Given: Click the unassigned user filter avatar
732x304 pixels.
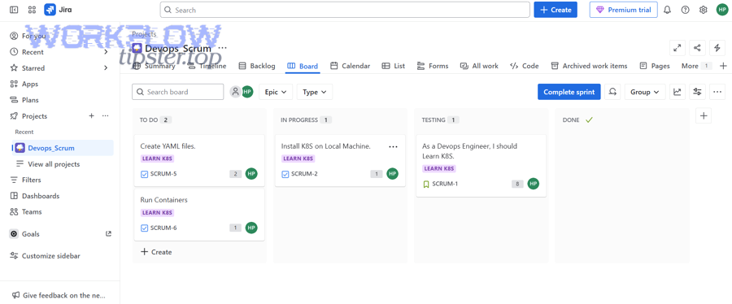Looking at the screenshot, I should (x=236, y=92).
